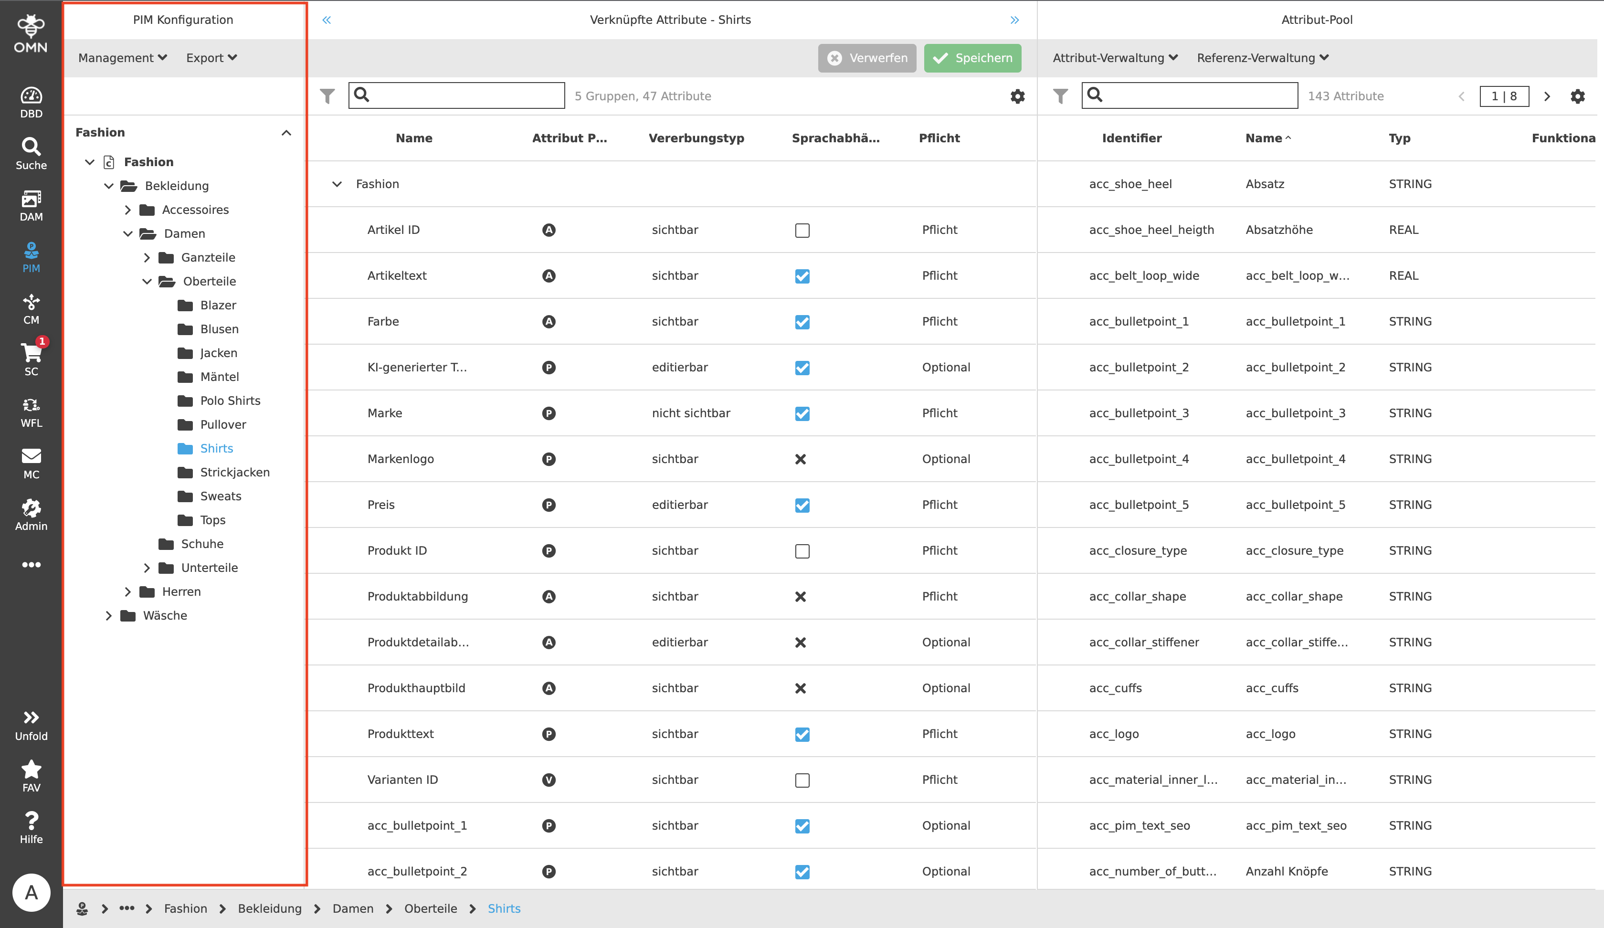The image size is (1604, 928).
Task: Uncheck Sprachabhängig for Farbe
Action: click(x=802, y=322)
